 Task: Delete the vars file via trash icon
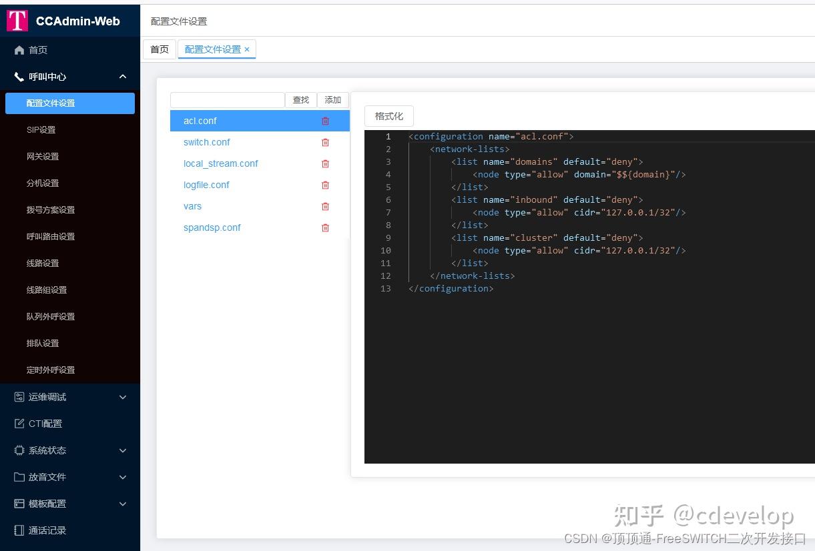tap(325, 206)
